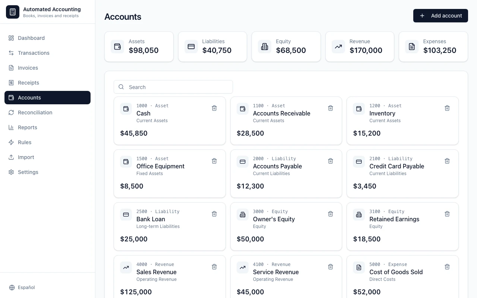Click the Equity total $68,500
This screenshot has width=477, height=298.
click(x=291, y=50)
